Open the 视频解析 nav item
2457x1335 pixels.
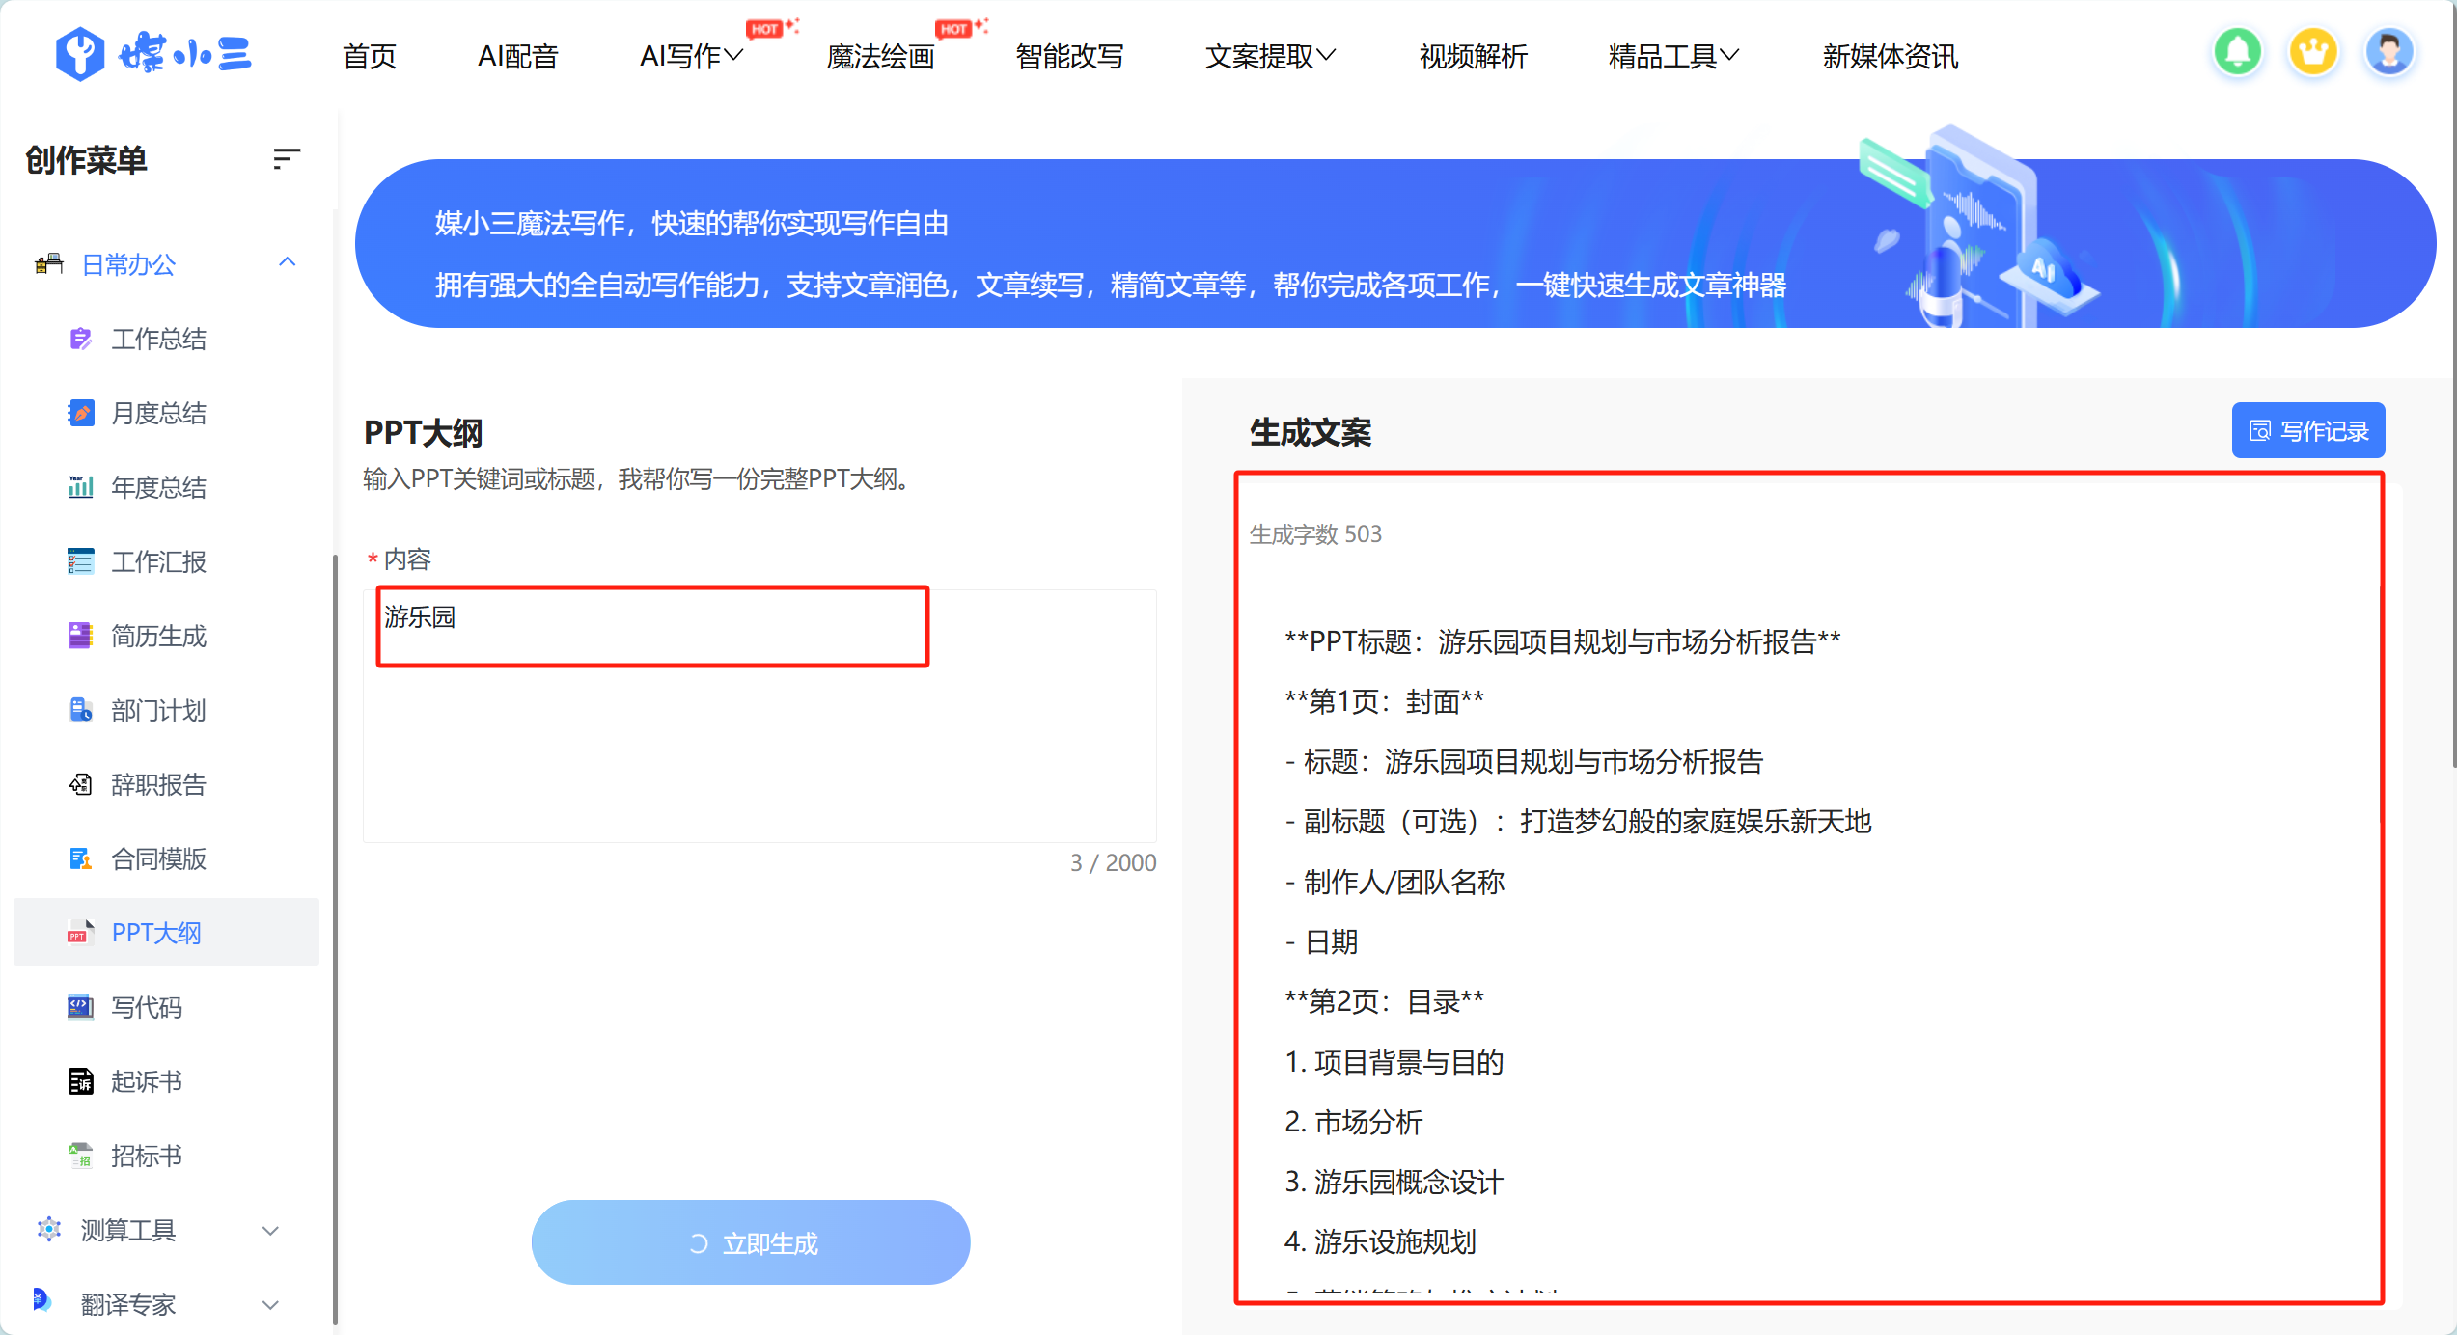[x=1473, y=56]
